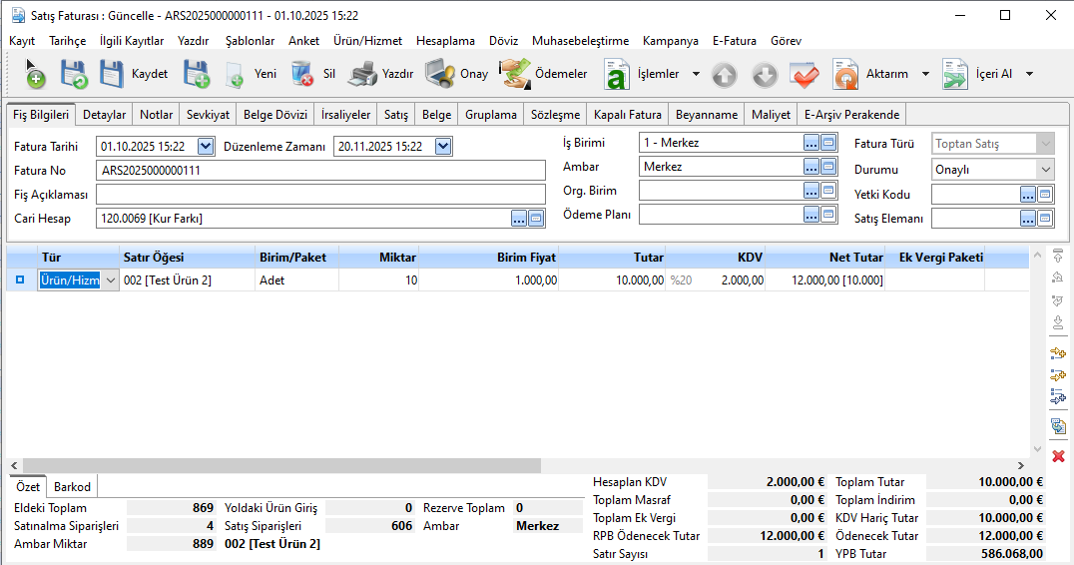
Task: Click the red X delete row icon
Action: 1058,455
